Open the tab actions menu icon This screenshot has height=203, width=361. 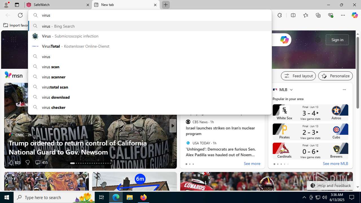click(17, 5)
